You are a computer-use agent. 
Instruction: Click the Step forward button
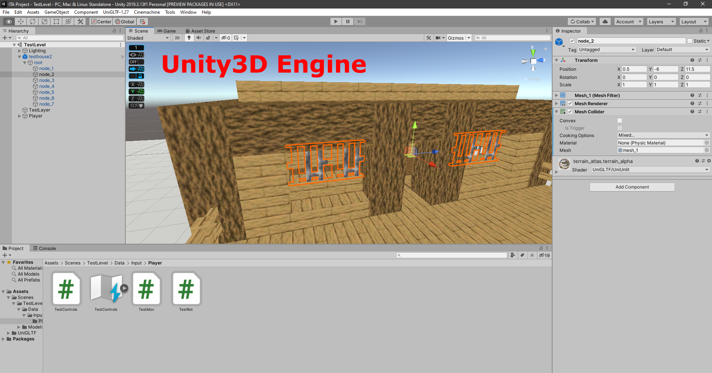[x=360, y=21]
